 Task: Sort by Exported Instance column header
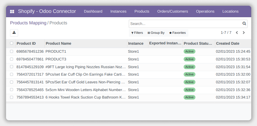(x=165, y=44)
